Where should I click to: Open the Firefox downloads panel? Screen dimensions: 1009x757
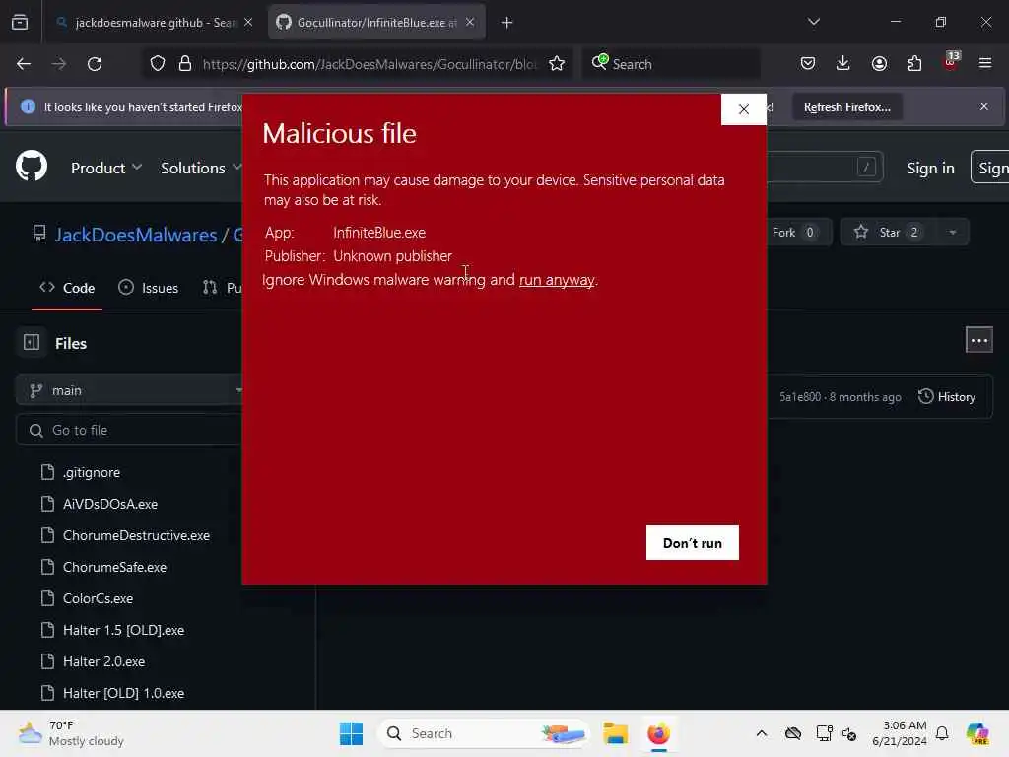pyautogui.click(x=843, y=64)
